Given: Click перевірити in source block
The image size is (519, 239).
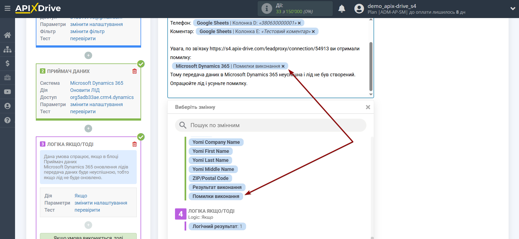Looking at the screenshot, I should pyautogui.click(x=83, y=39).
